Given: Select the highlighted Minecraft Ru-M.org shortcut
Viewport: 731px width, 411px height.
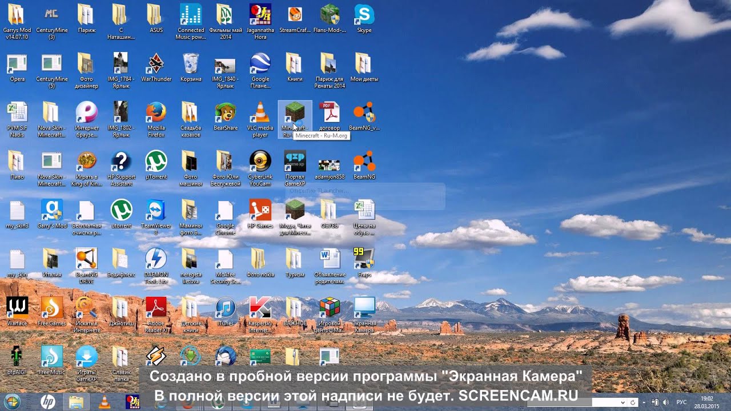Looking at the screenshot, I should (295, 119).
